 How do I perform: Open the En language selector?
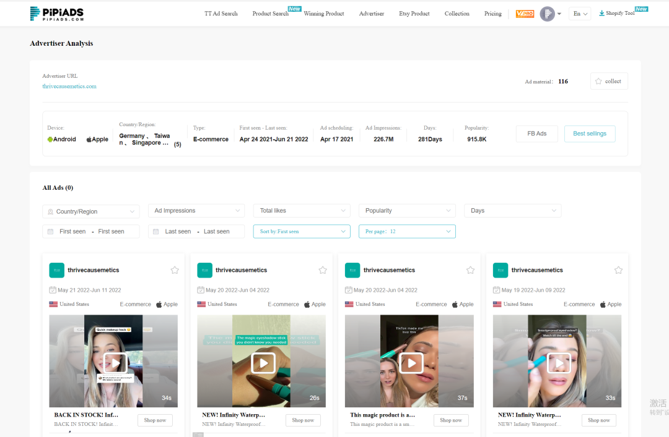(580, 14)
